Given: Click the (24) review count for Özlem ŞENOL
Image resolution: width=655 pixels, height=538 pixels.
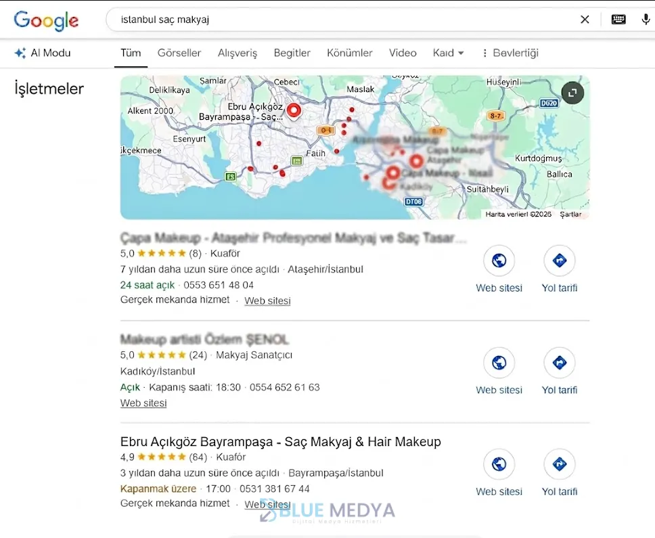Looking at the screenshot, I should (x=198, y=355).
